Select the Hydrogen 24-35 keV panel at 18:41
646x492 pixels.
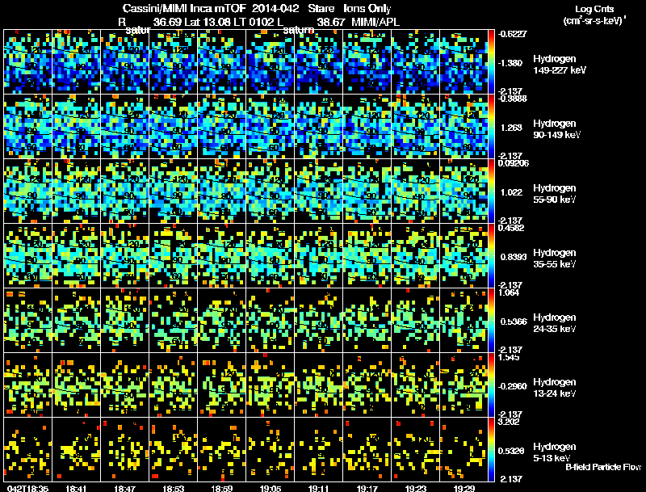pos(77,321)
